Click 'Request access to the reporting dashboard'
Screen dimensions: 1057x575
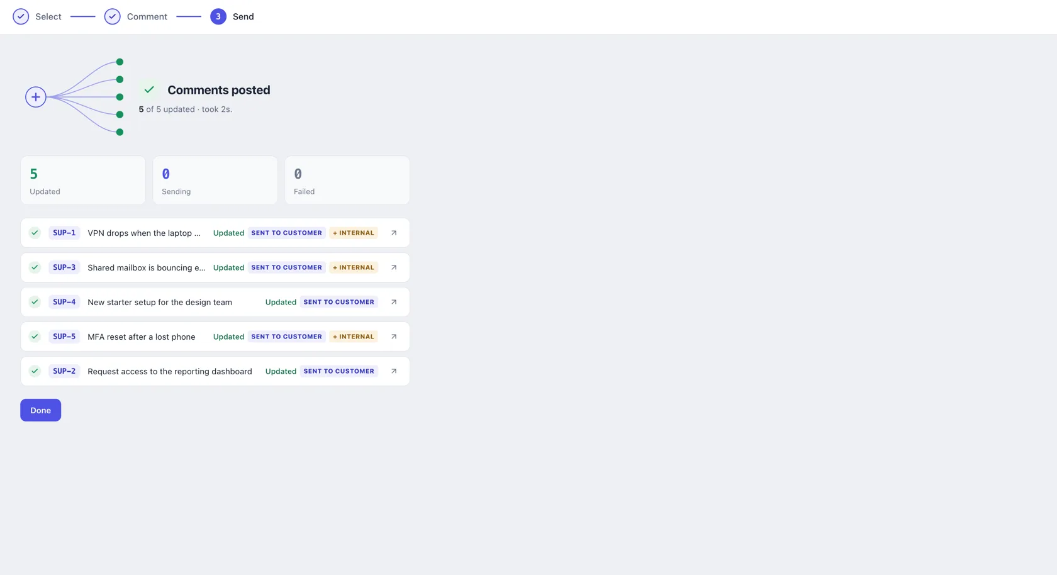click(x=170, y=371)
